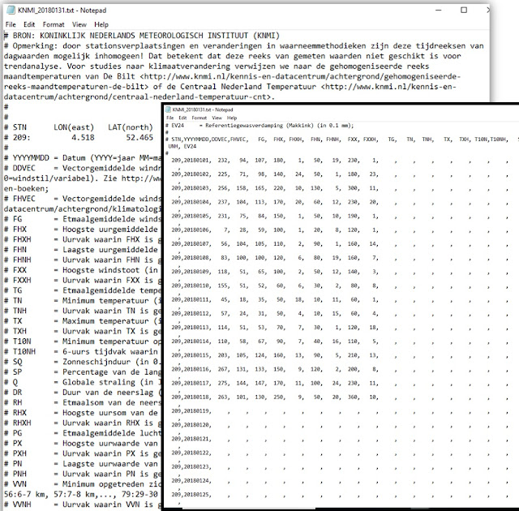The height and width of the screenshot is (511, 519).
Task: Click the BRON: KONINKLIJK NEDERLANDS header line
Action: (142, 36)
